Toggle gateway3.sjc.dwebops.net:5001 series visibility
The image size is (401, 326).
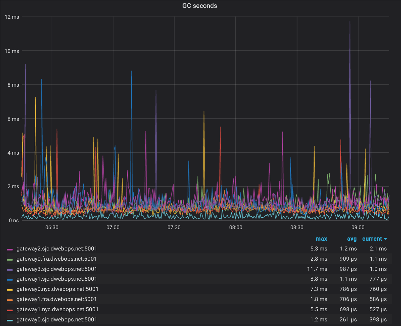pos(56,269)
